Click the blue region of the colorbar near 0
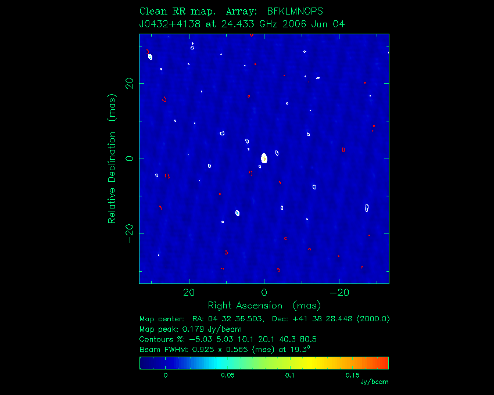This screenshot has width=494, height=395. [x=166, y=363]
